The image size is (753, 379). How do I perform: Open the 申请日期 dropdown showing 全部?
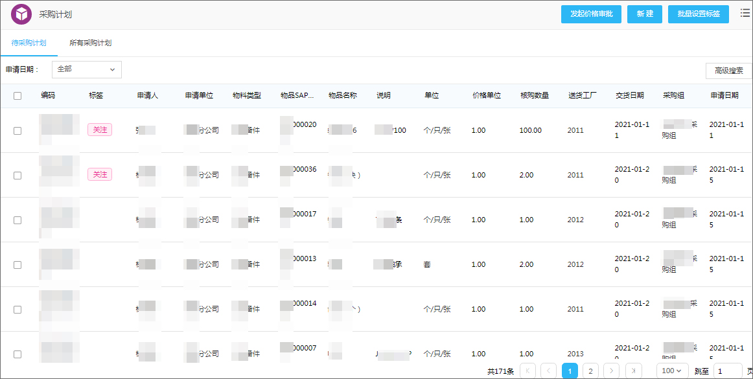[x=86, y=70]
